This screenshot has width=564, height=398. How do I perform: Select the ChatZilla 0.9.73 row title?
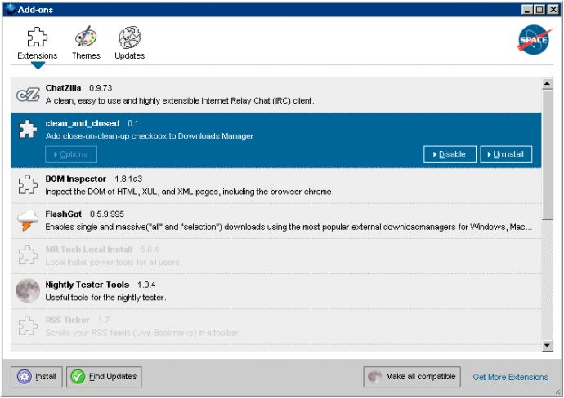[78, 88]
